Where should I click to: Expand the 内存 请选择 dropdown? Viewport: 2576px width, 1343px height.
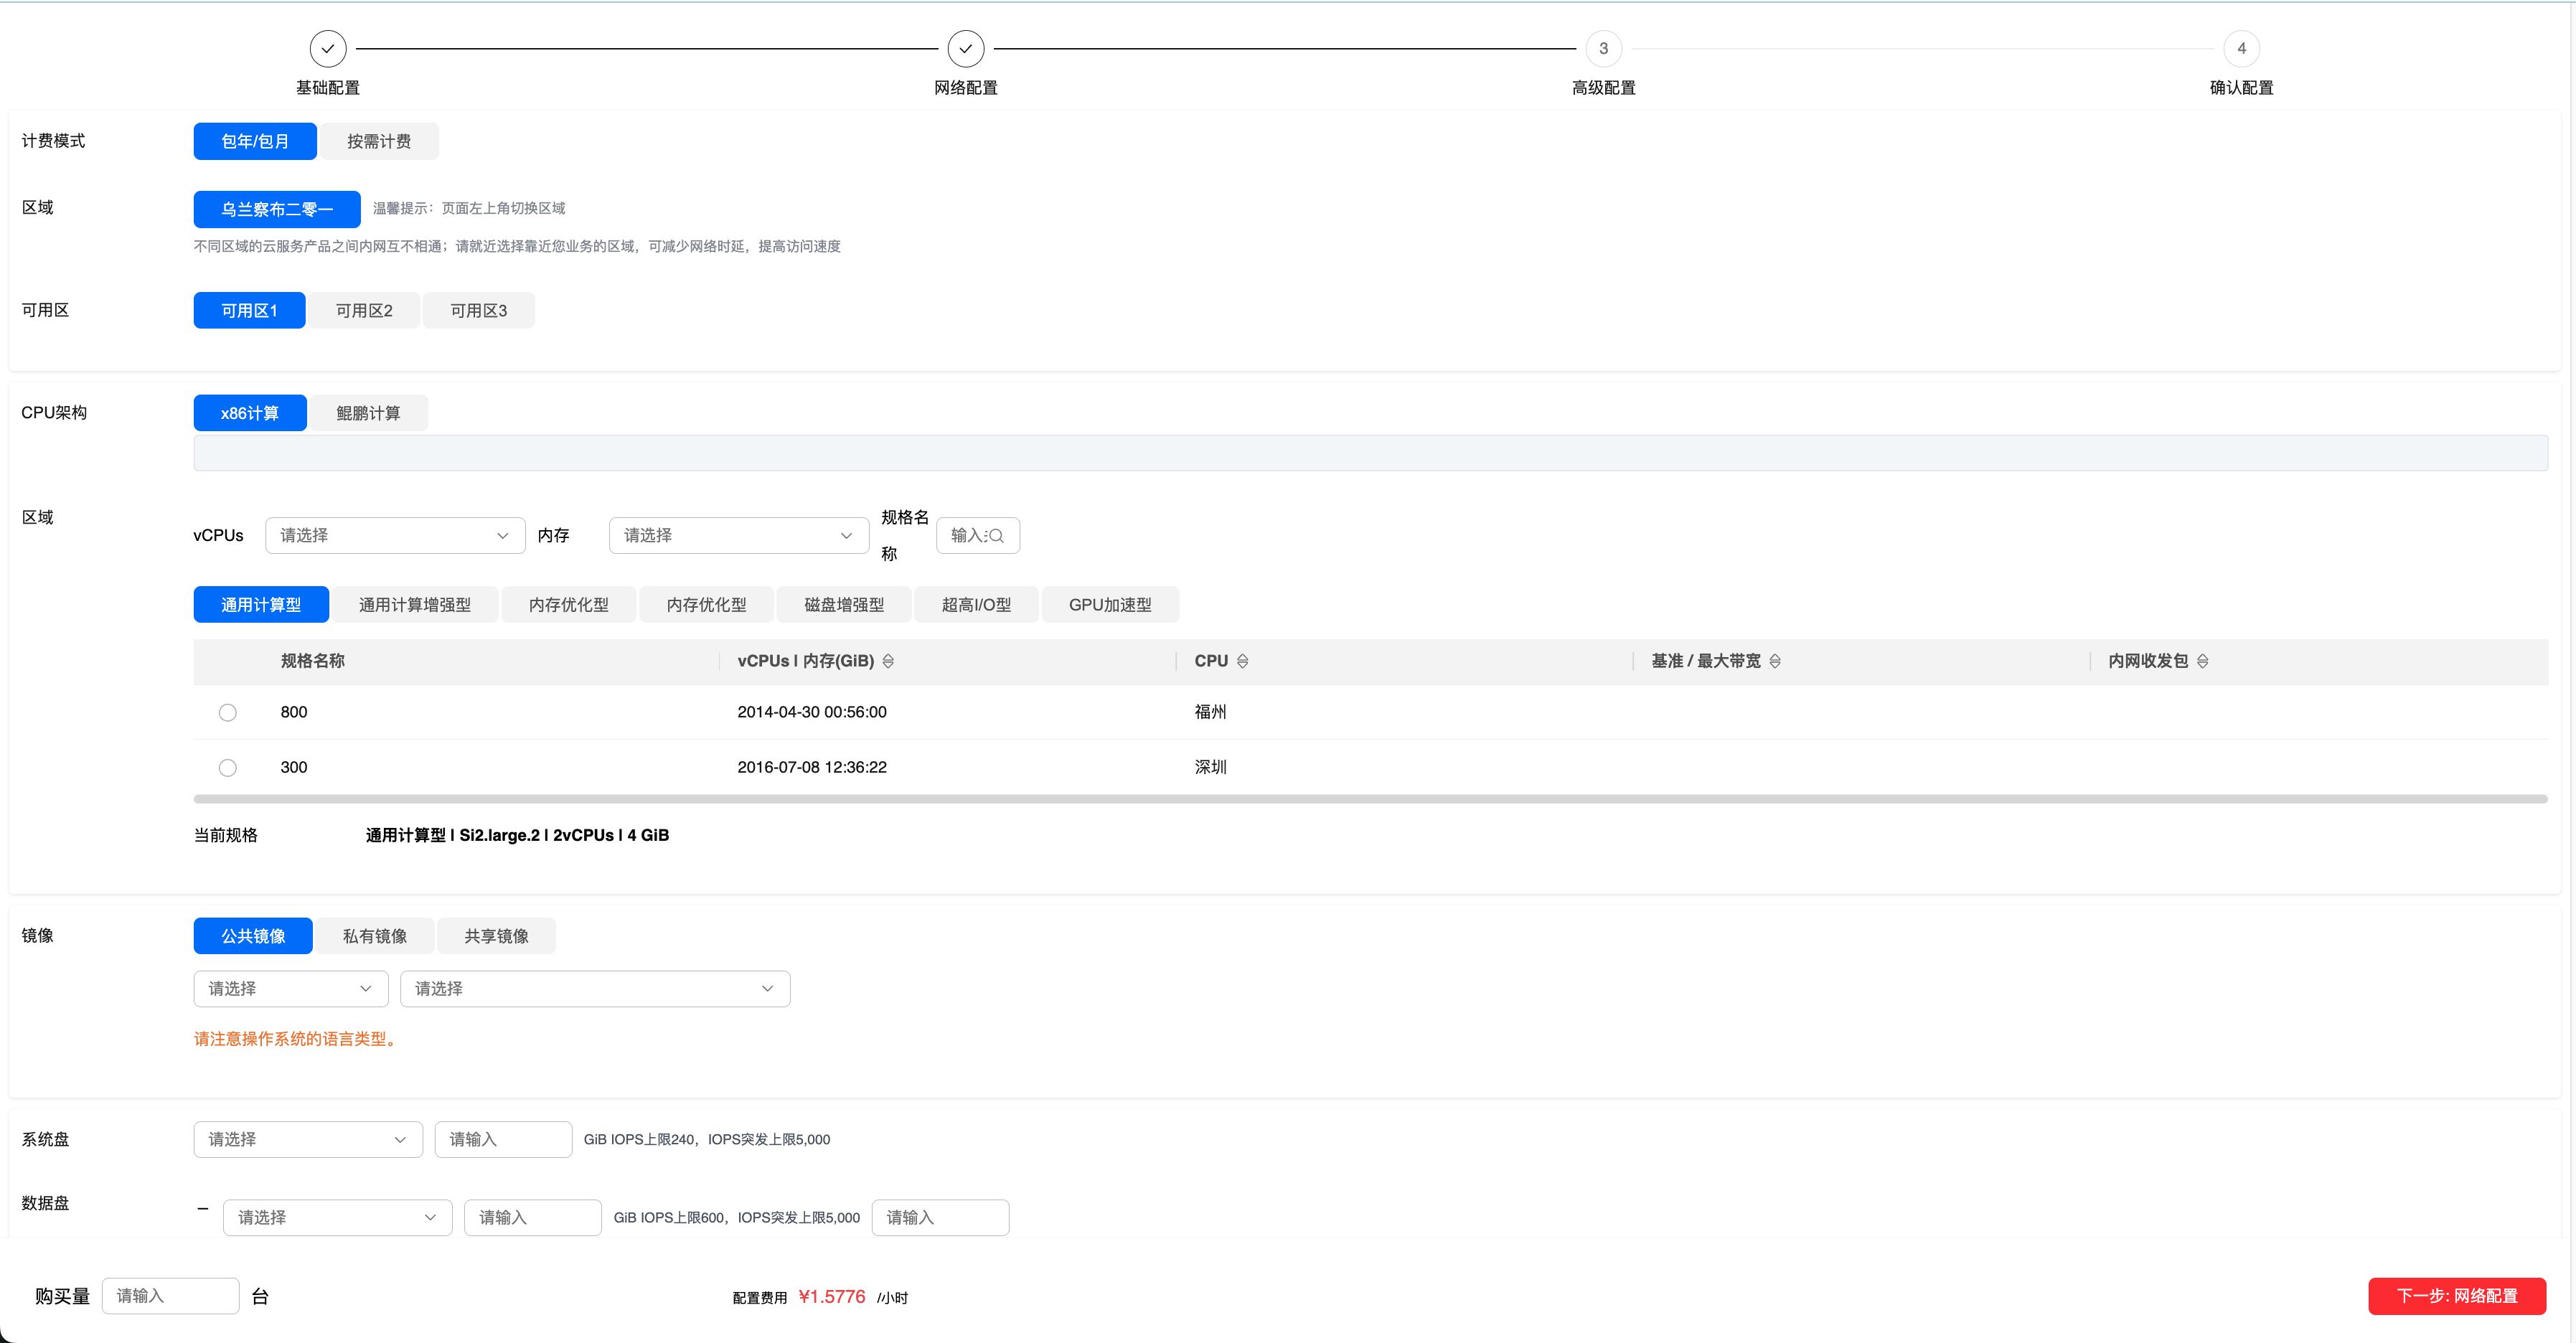point(738,536)
